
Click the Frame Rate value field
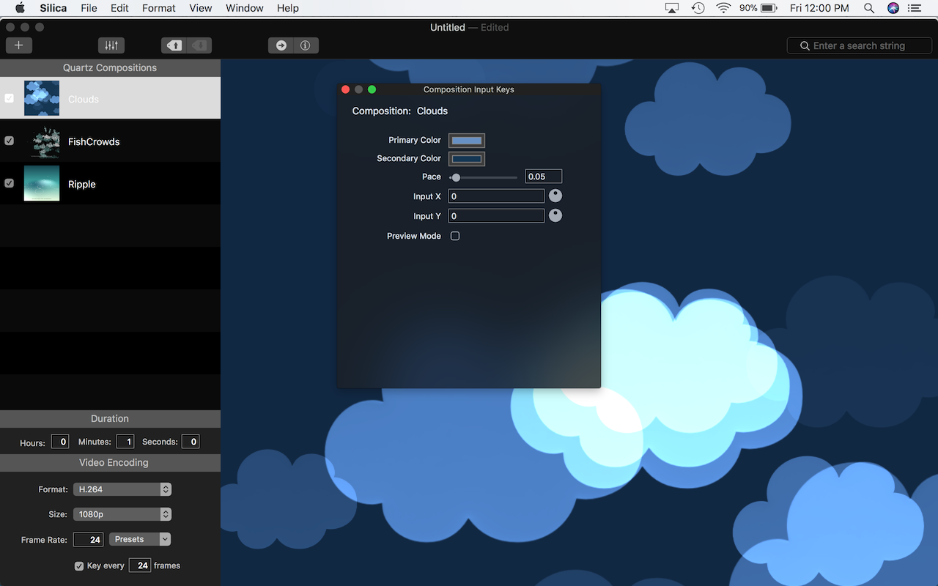click(x=88, y=540)
